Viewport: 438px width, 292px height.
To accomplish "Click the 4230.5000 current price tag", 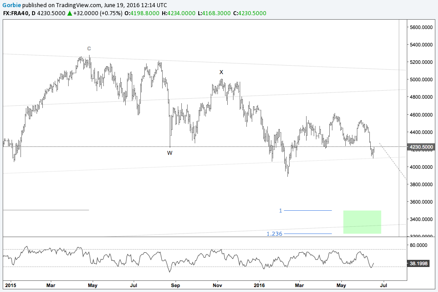I will point(421,147).
